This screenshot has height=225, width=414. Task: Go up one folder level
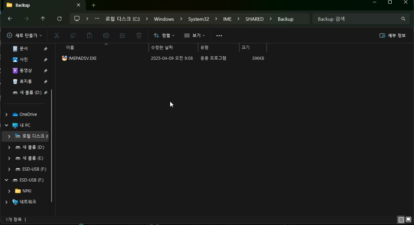pos(43,19)
